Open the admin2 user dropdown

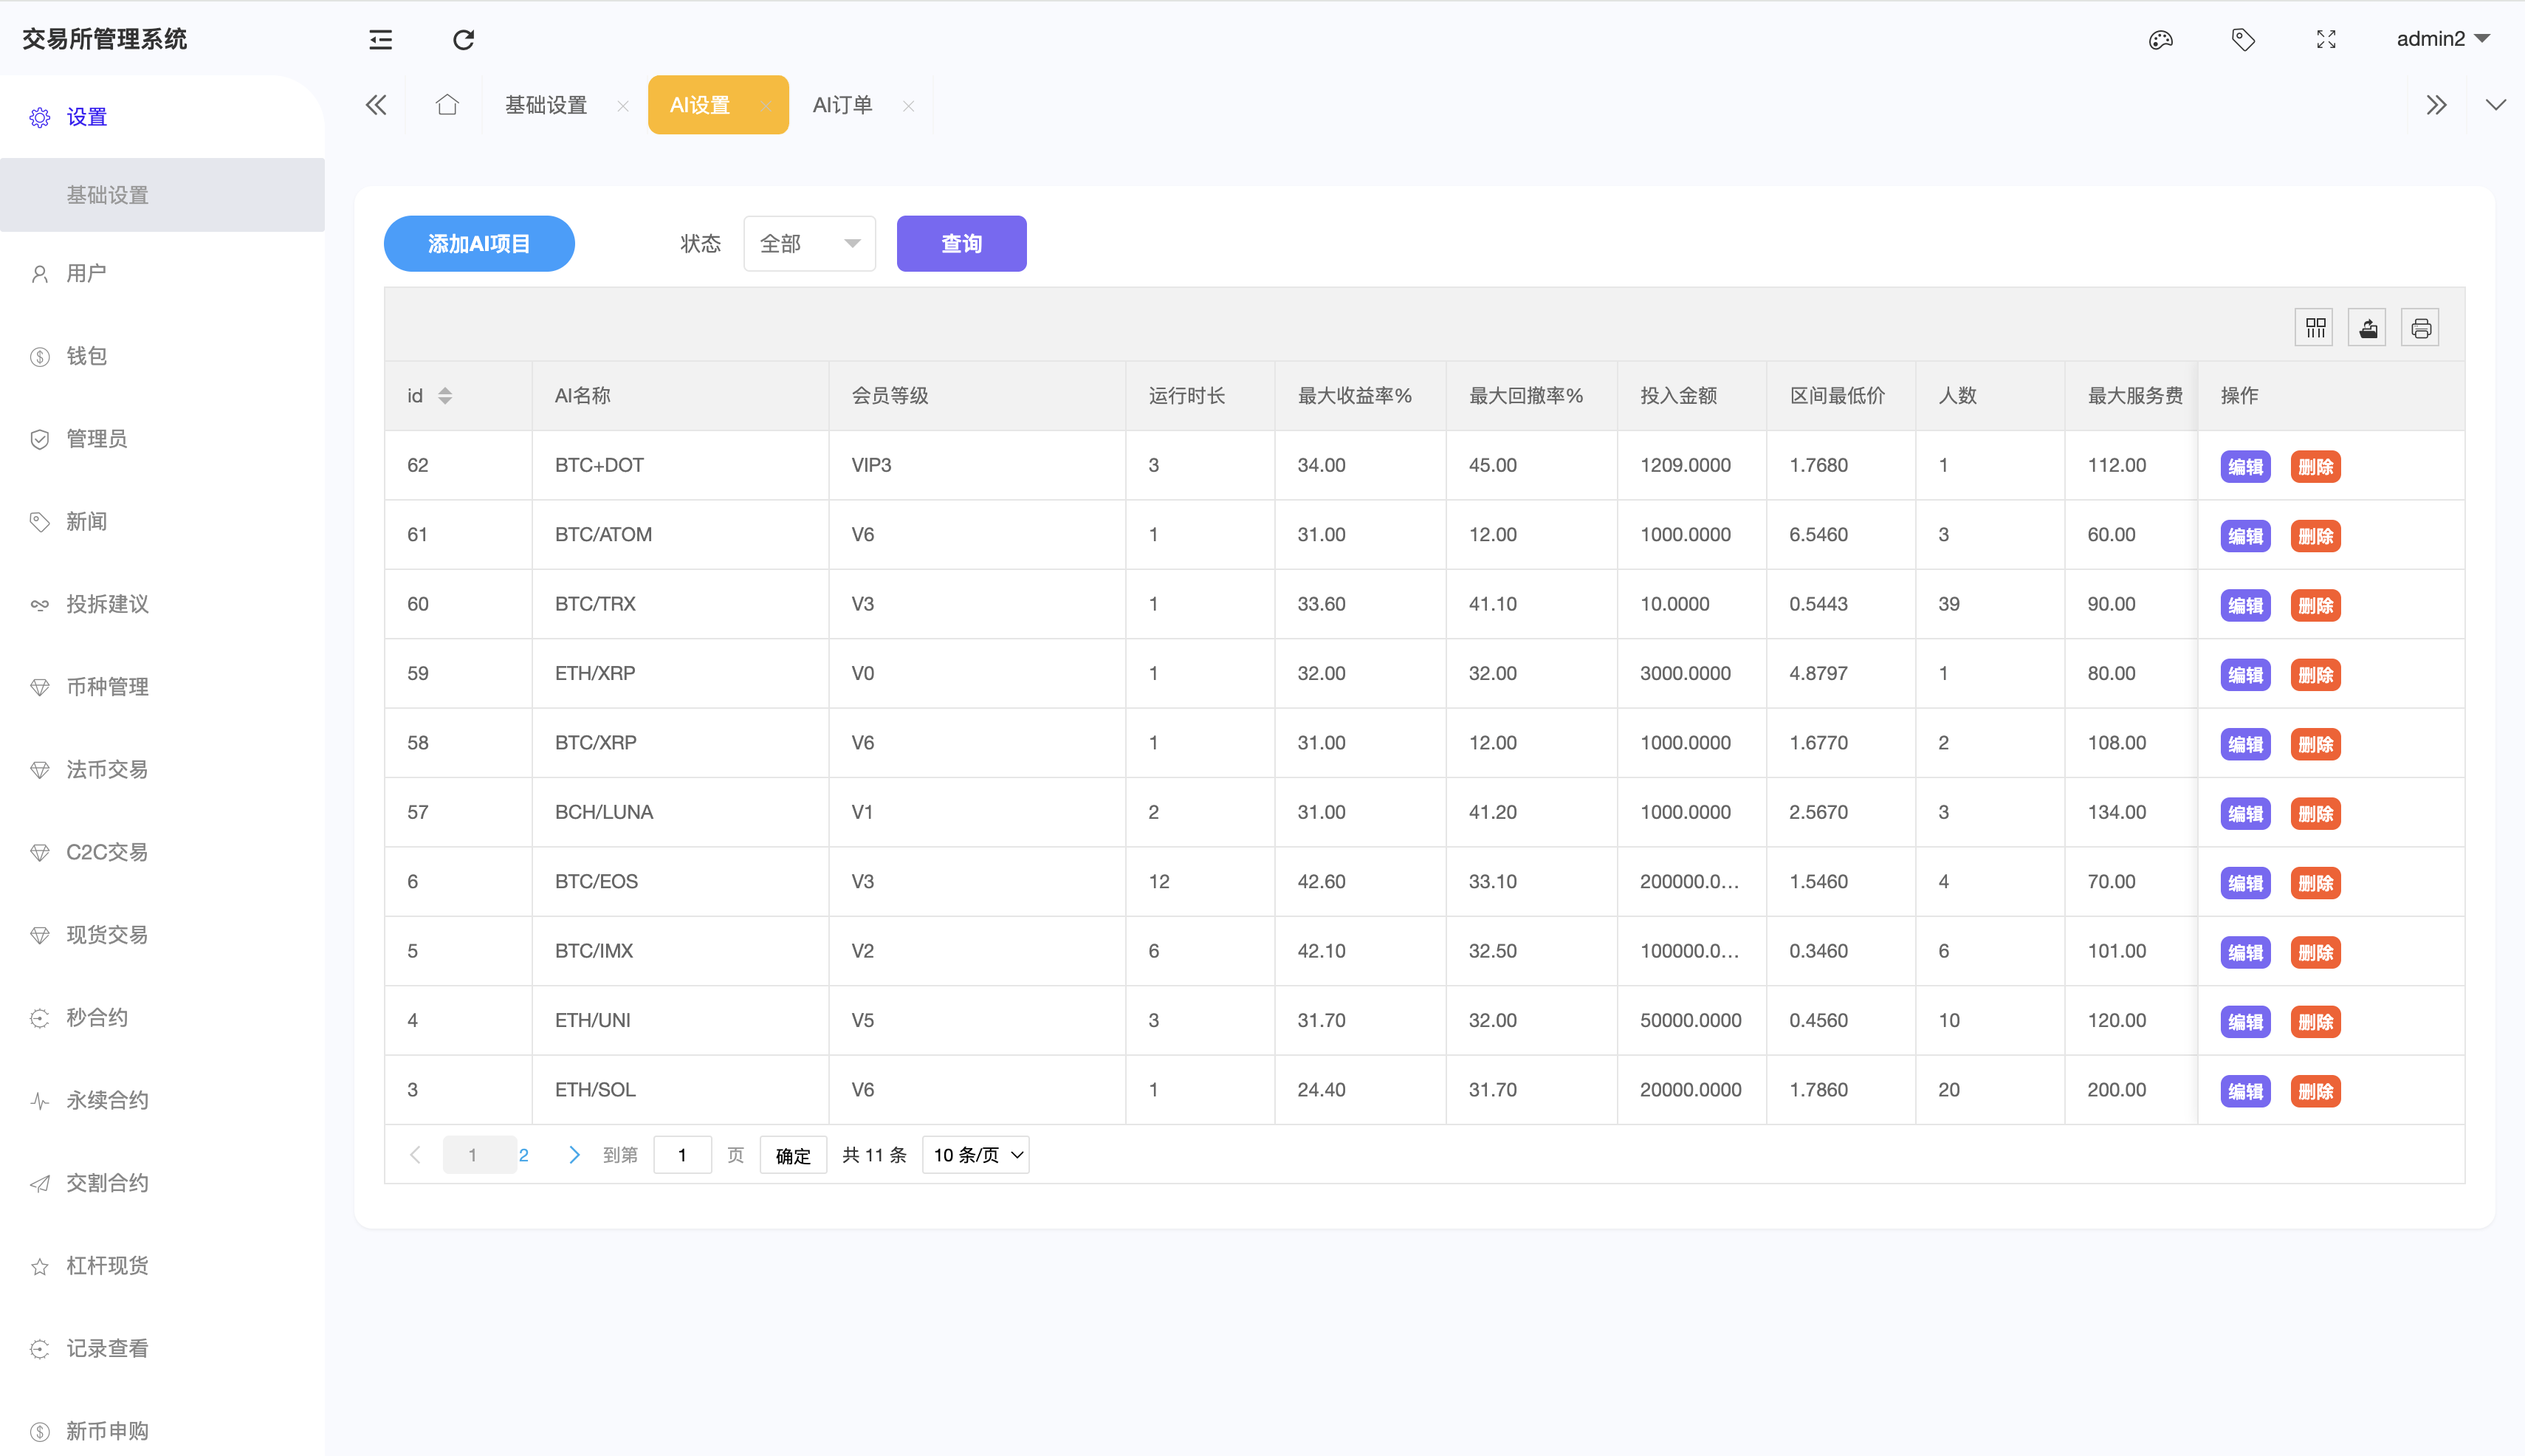[2442, 39]
